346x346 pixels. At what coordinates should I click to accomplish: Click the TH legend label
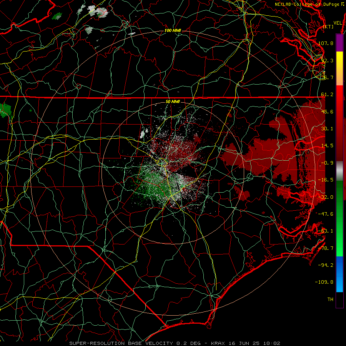tap(330, 299)
